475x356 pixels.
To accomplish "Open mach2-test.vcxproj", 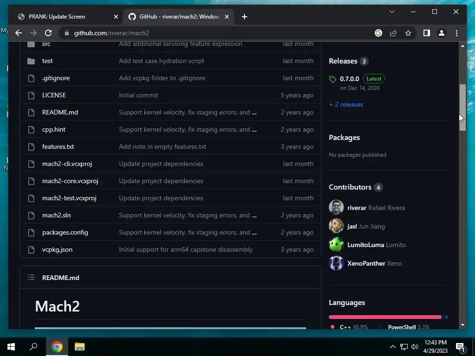I will pyautogui.click(x=69, y=198).
